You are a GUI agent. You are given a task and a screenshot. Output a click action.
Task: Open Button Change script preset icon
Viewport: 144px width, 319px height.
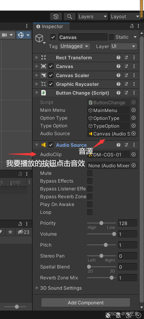(x=126, y=93)
